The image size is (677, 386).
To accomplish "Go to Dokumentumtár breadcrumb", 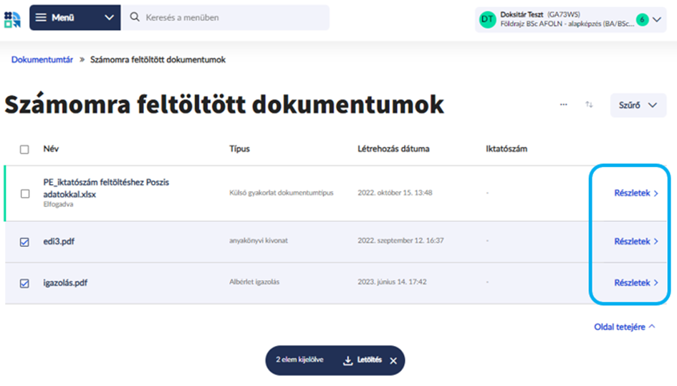I will 42,59.
